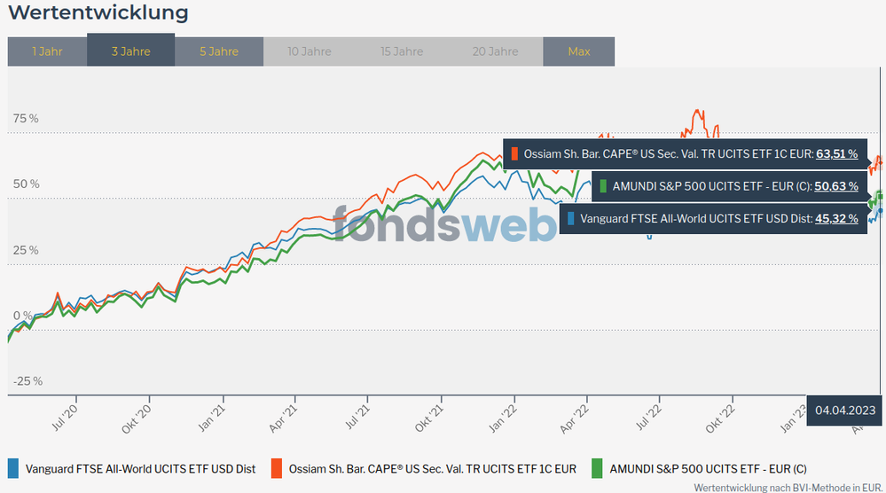Click the Jul '22 axis date label

click(649, 418)
